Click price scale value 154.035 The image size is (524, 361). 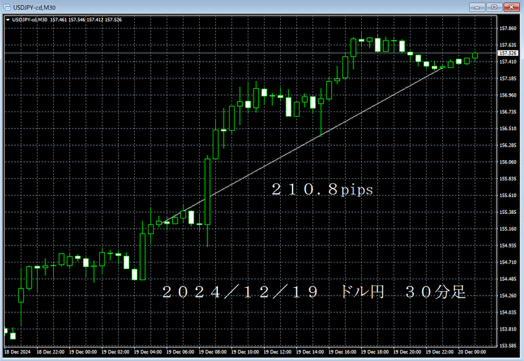(x=508, y=312)
